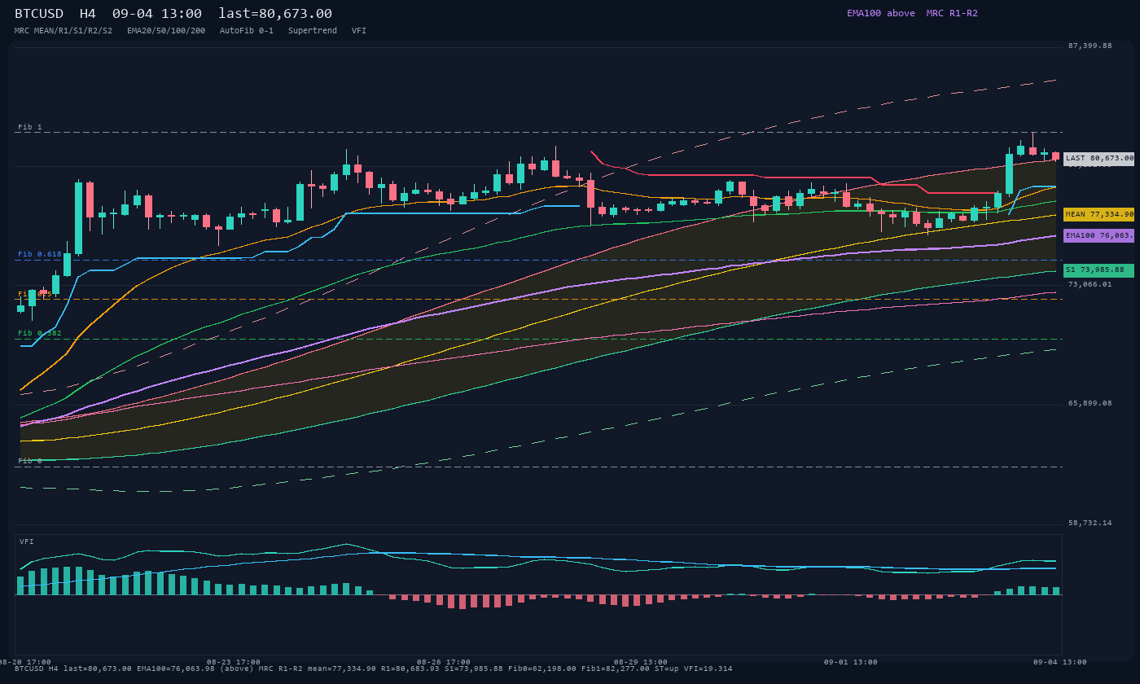Click the 08-26 17:00 time axis label
The width and height of the screenshot is (1140, 684).
click(x=444, y=662)
